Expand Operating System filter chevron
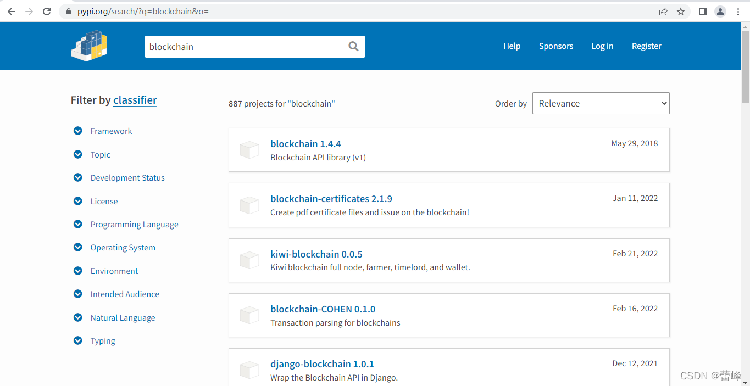 coord(78,247)
